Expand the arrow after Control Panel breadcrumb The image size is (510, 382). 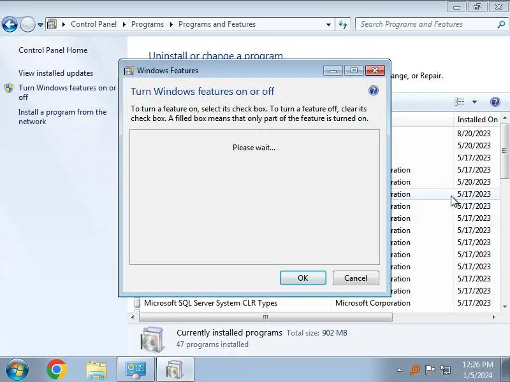coord(124,24)
